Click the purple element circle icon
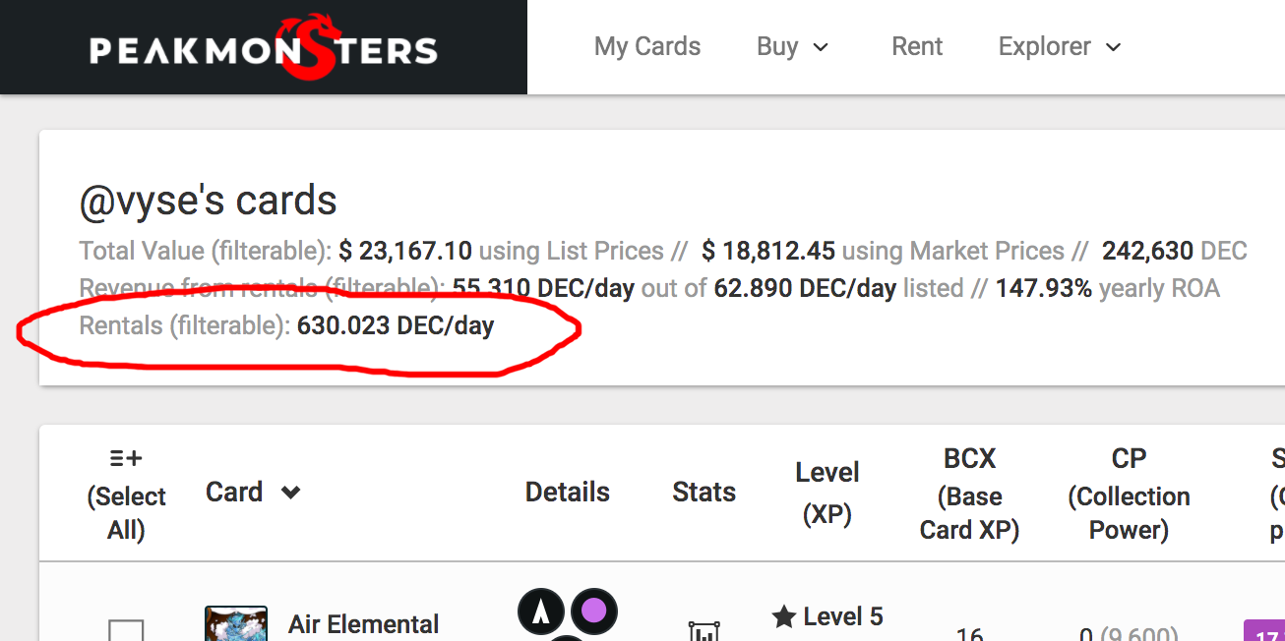 point(594,612)
